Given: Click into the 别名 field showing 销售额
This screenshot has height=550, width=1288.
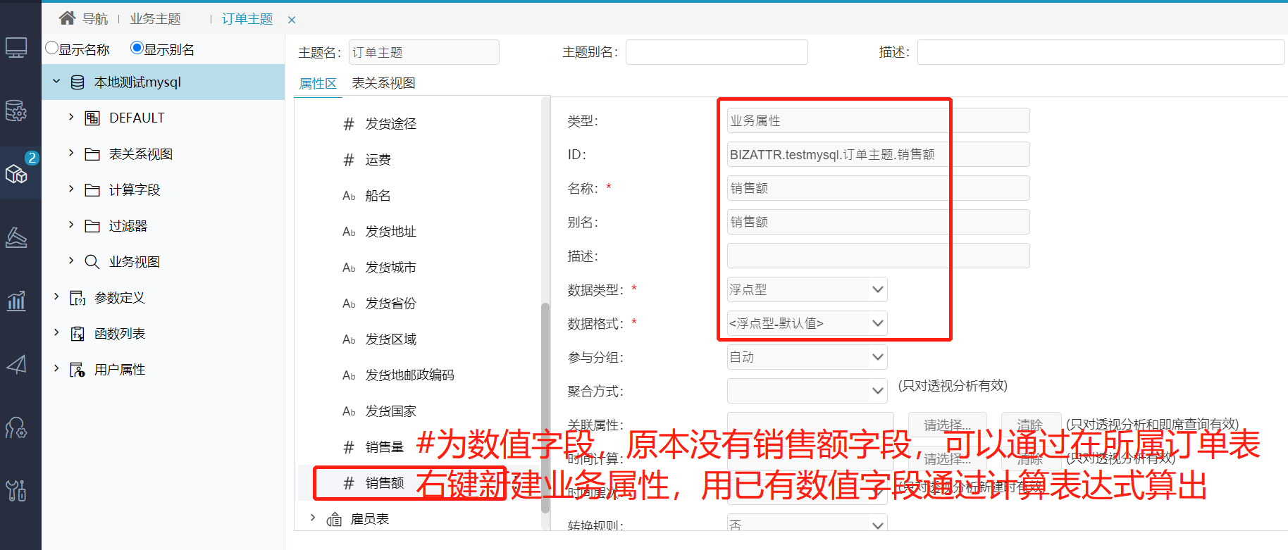Looking at the screenshot, I should click(x=878, y=222).
